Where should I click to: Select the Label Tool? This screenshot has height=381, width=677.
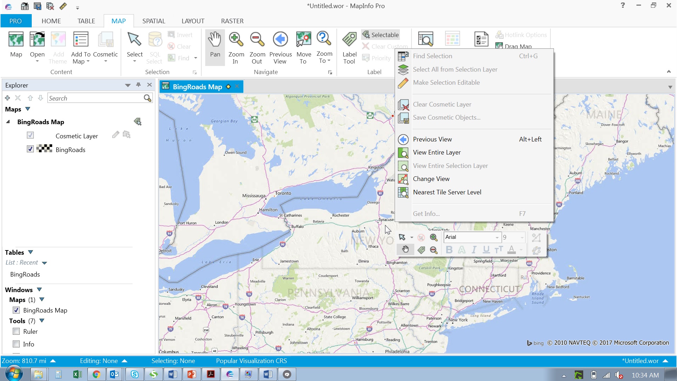(349, 47)
